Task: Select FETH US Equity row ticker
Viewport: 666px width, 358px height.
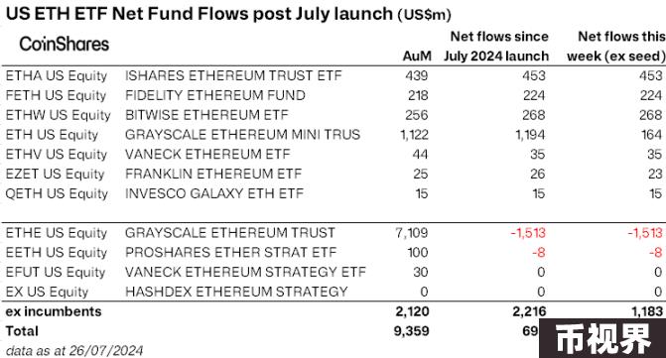Action: tap(56, 95)
